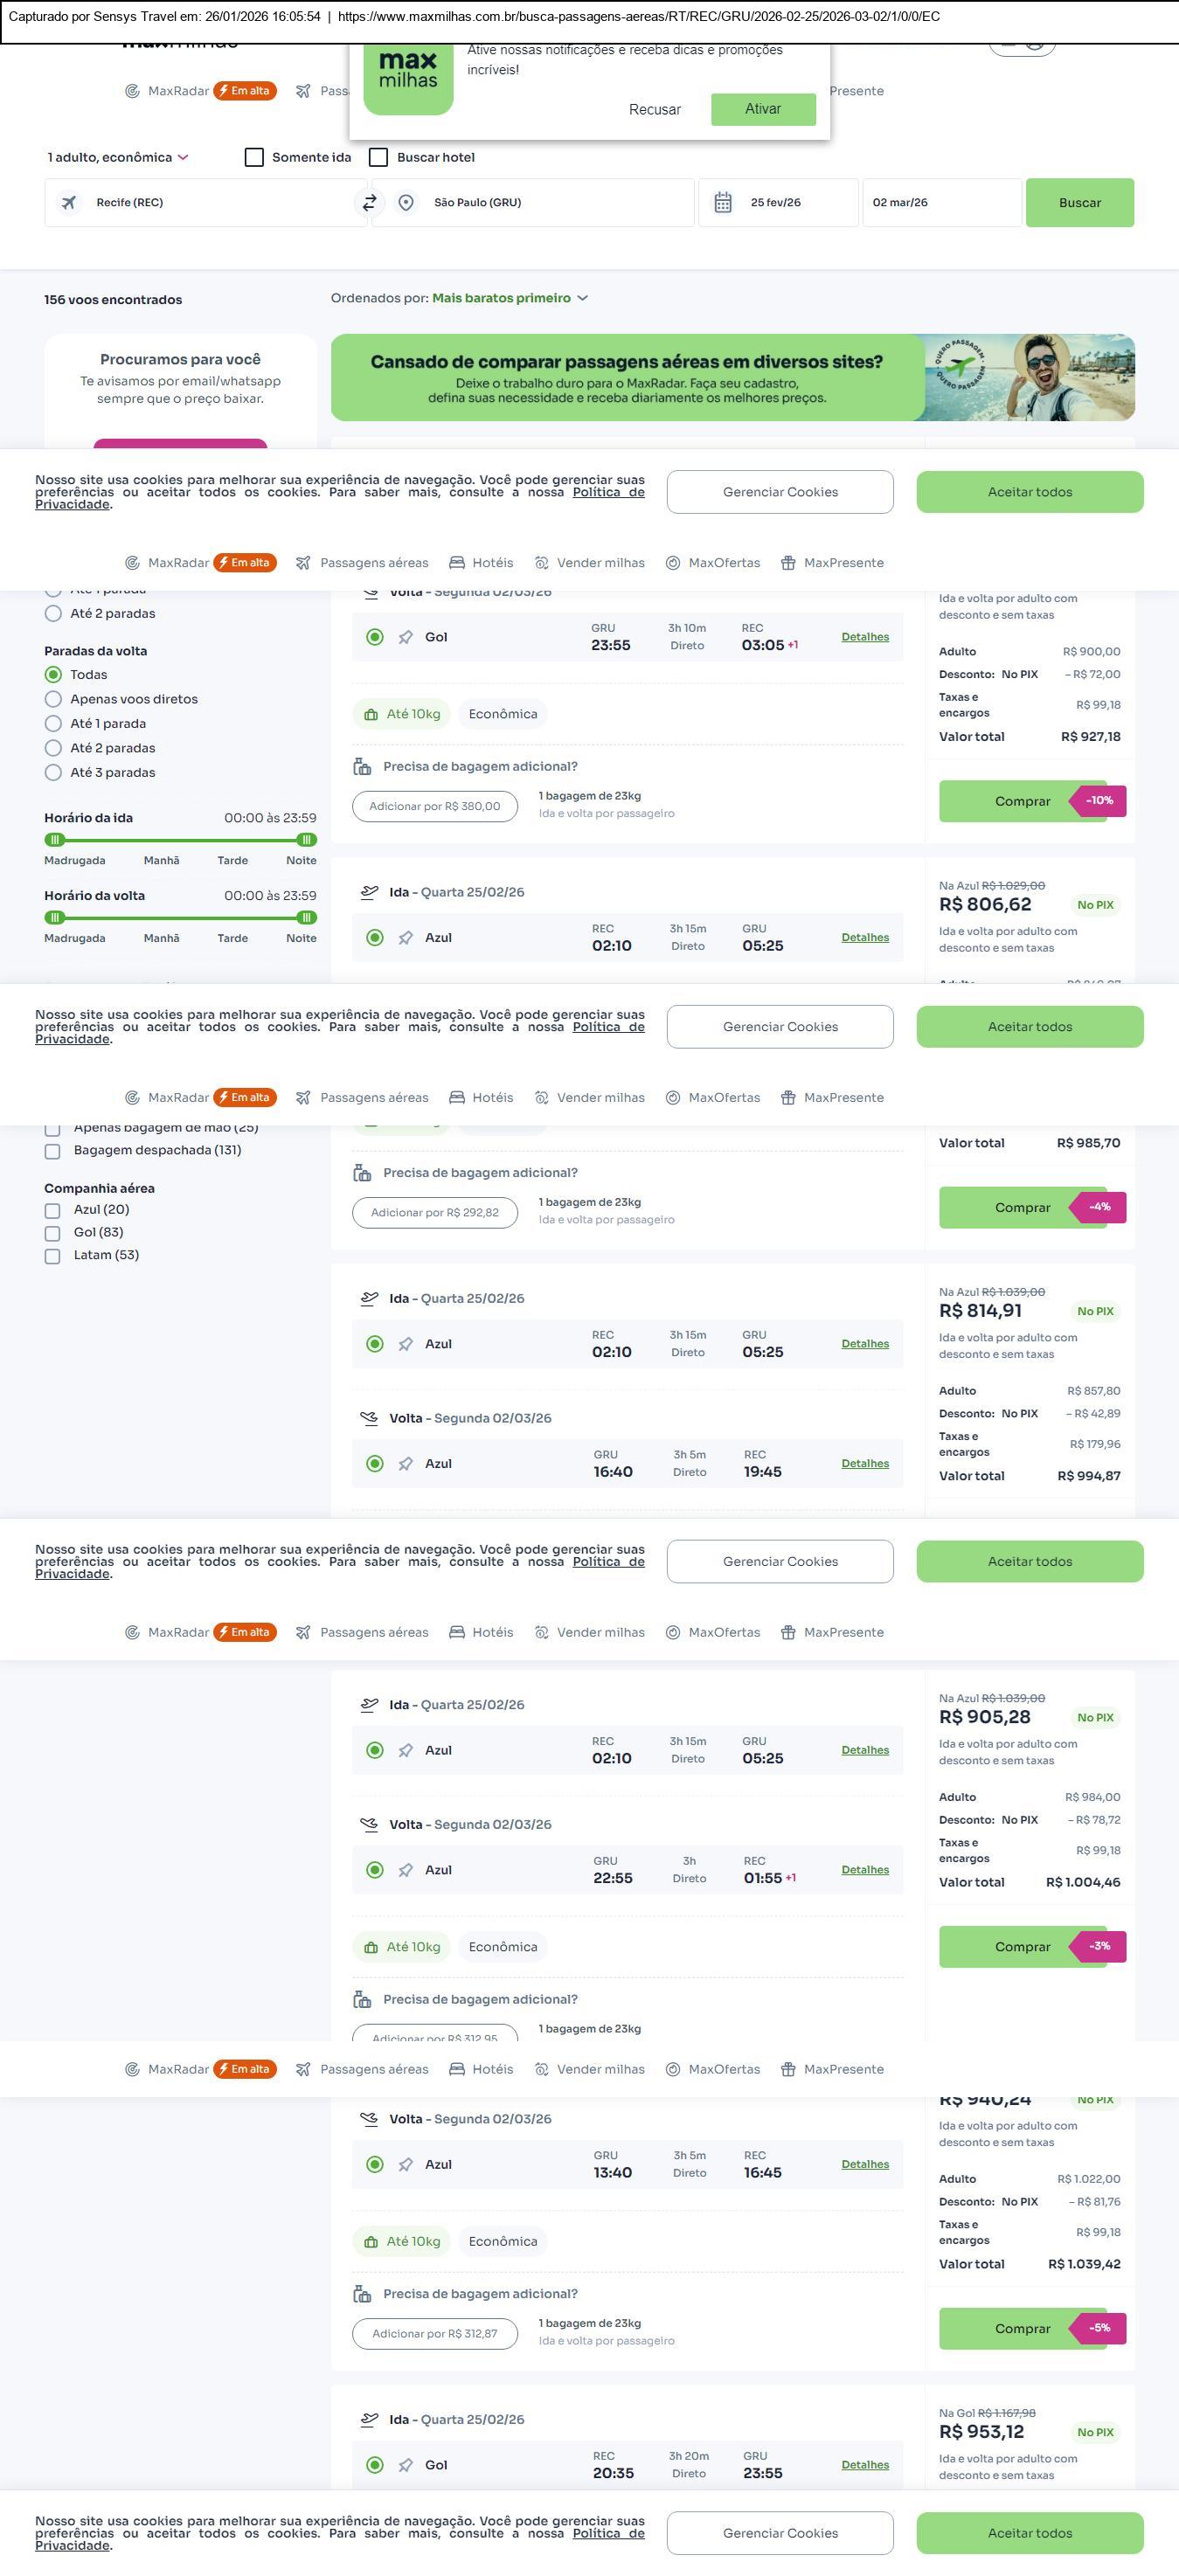1179x2576 pixels.
Task: Click the swap origin and destination arrows icon
Action: (369, 203)
